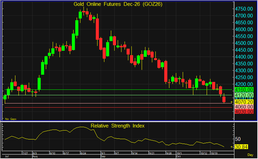Click the last red candlestick on the chart
Image resolution: width=258 pixels, height=159 pixels.
tap(224, 99)
